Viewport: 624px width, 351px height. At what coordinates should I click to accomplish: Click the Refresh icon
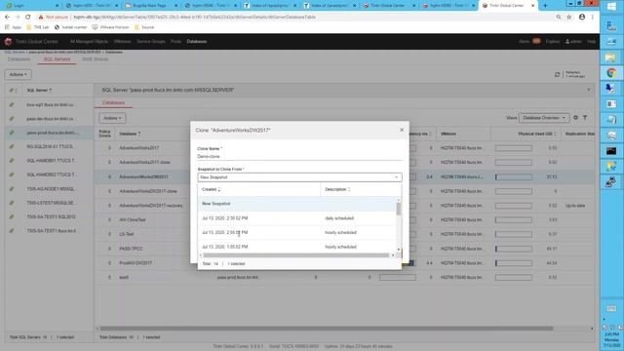pos(557,74)
